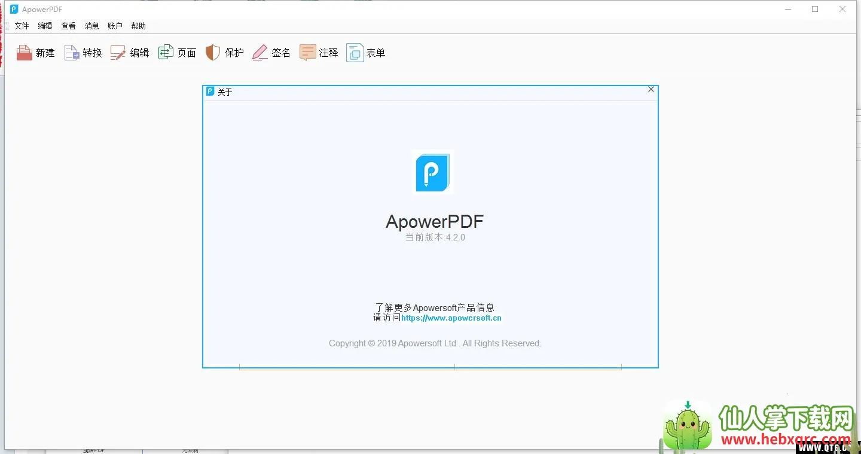The height and width of the screenshot is (454, 861).
Task: Click the ApowerPDF logo in About dialog
Action: (x=433, y=172)
